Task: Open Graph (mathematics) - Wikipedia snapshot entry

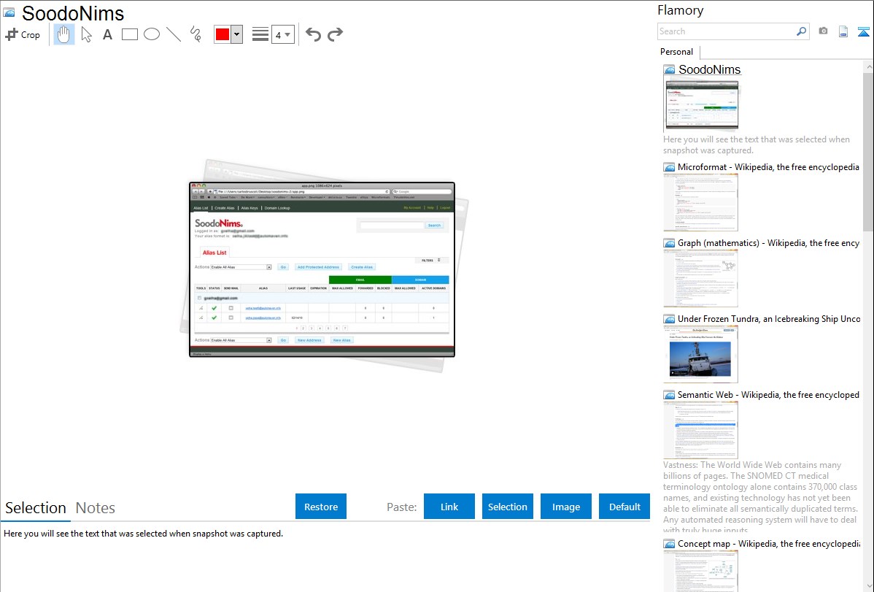Action: pos(768,243)
